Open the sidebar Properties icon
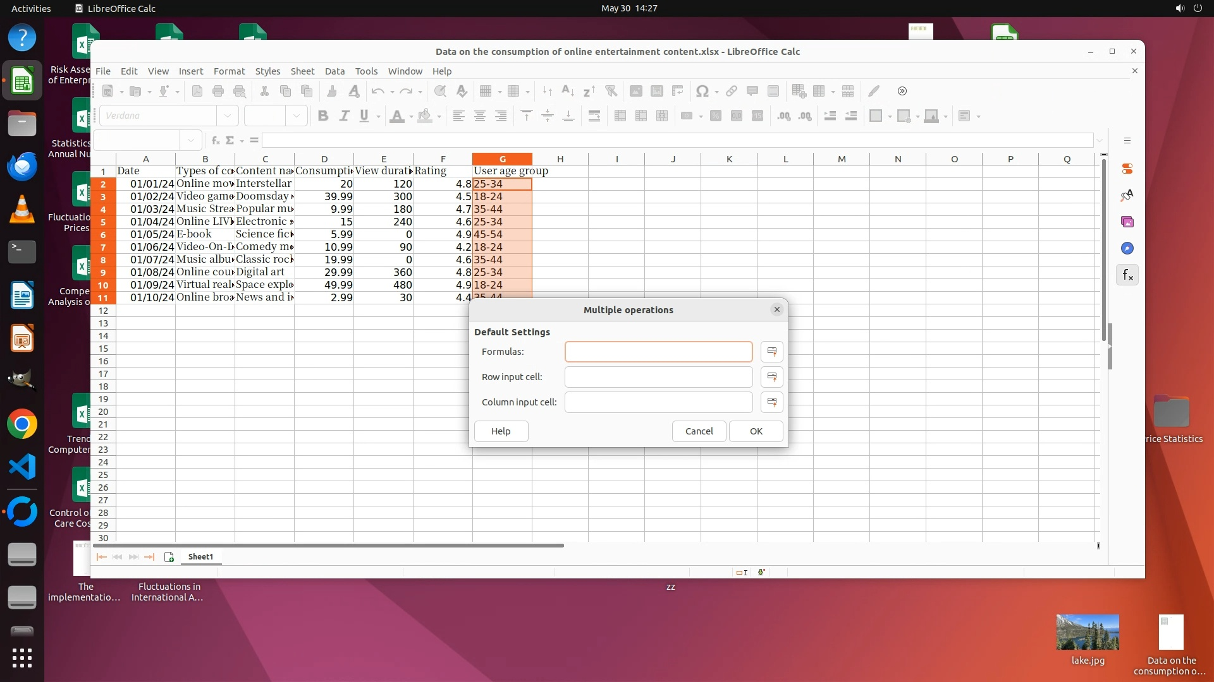 1127,169
